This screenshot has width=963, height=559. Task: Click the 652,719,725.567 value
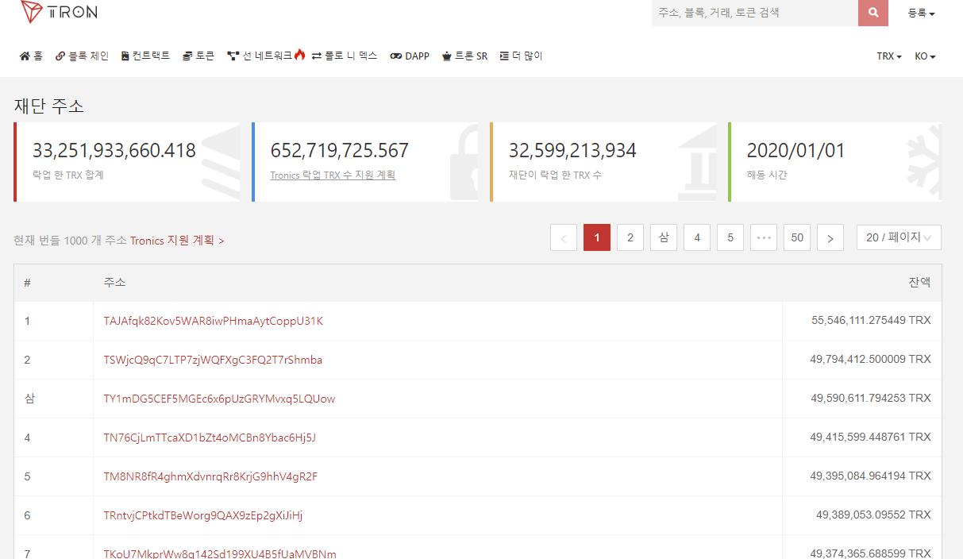[340, 150]
